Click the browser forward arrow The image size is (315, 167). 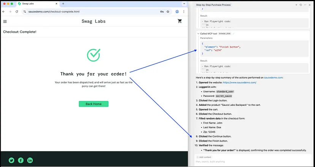point(10,12)
